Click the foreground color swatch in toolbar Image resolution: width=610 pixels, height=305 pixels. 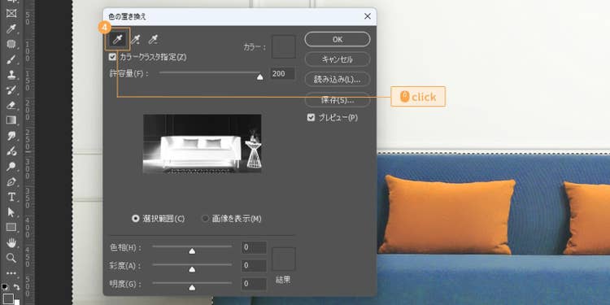point(8,298)
